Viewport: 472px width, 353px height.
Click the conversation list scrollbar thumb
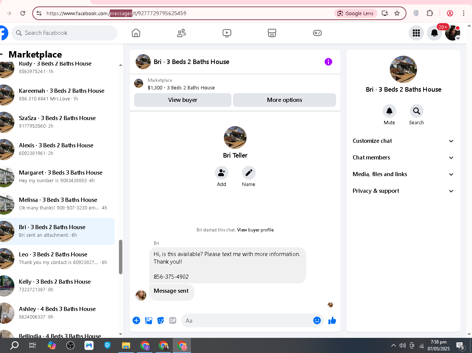point(121,257)
